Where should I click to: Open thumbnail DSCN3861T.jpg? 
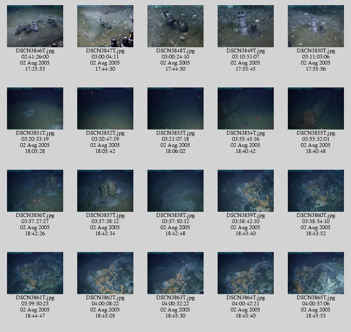pos(35,273)
